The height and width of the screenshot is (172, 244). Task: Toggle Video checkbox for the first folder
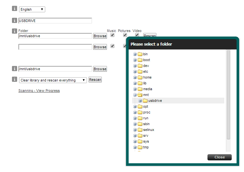pos(137,35)
